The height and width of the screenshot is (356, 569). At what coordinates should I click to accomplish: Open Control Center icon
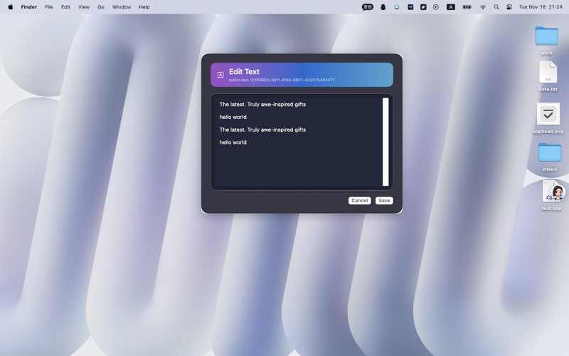click(x=509, y=7)
